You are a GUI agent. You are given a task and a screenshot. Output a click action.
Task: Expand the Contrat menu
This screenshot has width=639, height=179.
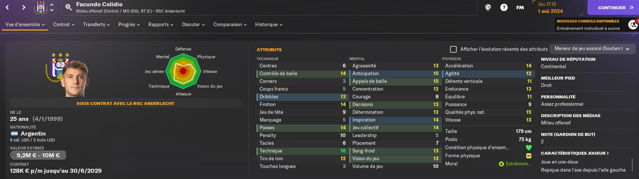[63, 24]
